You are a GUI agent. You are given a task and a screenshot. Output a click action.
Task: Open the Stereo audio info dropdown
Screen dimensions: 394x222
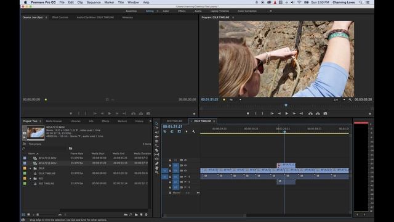coord(79,136)
